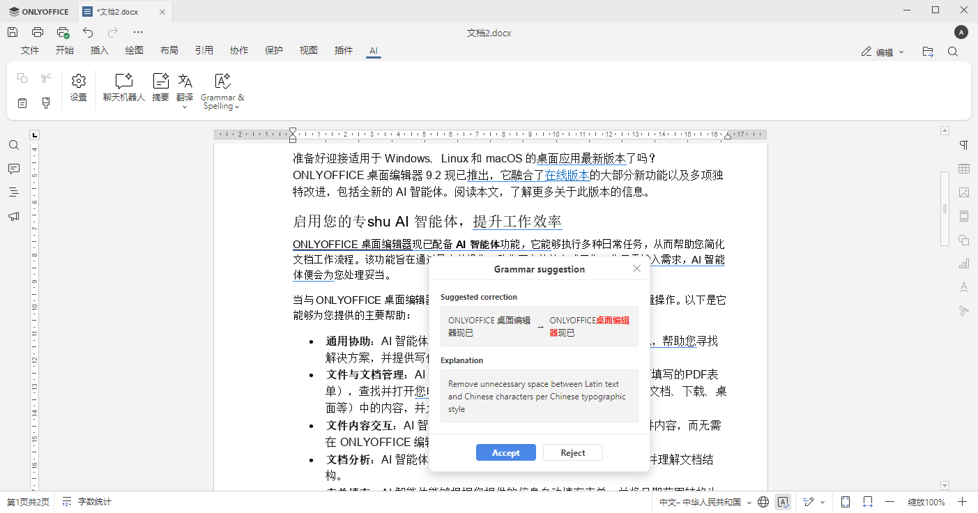Open paragraph settings in the right sidebar
Viewport: 978px width, 513px height.
(963, 144)
